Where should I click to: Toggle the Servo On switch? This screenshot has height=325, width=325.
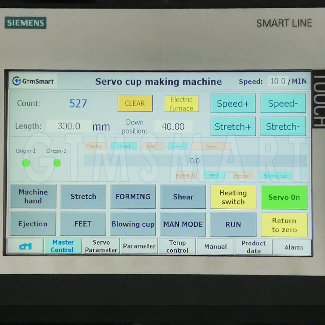click(x=284, y=197)
